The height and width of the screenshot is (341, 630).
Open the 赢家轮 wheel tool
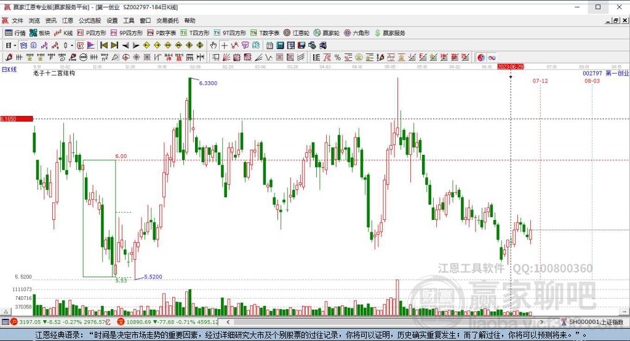(327, 33)
